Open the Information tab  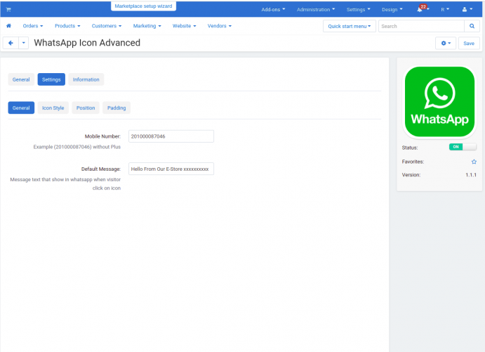(86, 79)
